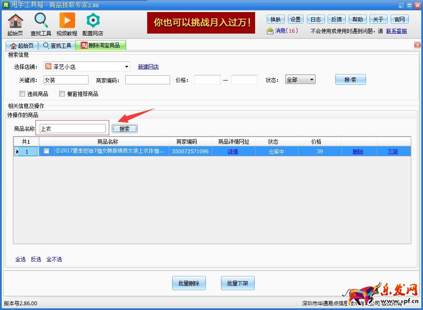423x310 pixels.
Task: Click the 详情 link in product row
Action: click(233, 152)
